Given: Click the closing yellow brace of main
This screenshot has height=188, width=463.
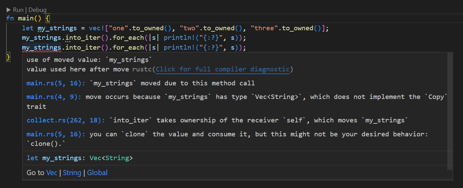Looking at the screenshot, I should click(9, 57).
